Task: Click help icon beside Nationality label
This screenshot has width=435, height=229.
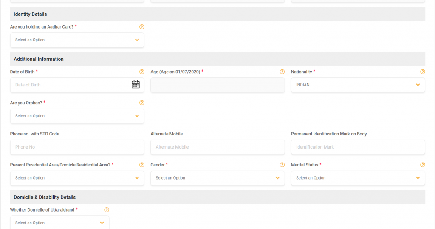Action: (x=423, y=72)
